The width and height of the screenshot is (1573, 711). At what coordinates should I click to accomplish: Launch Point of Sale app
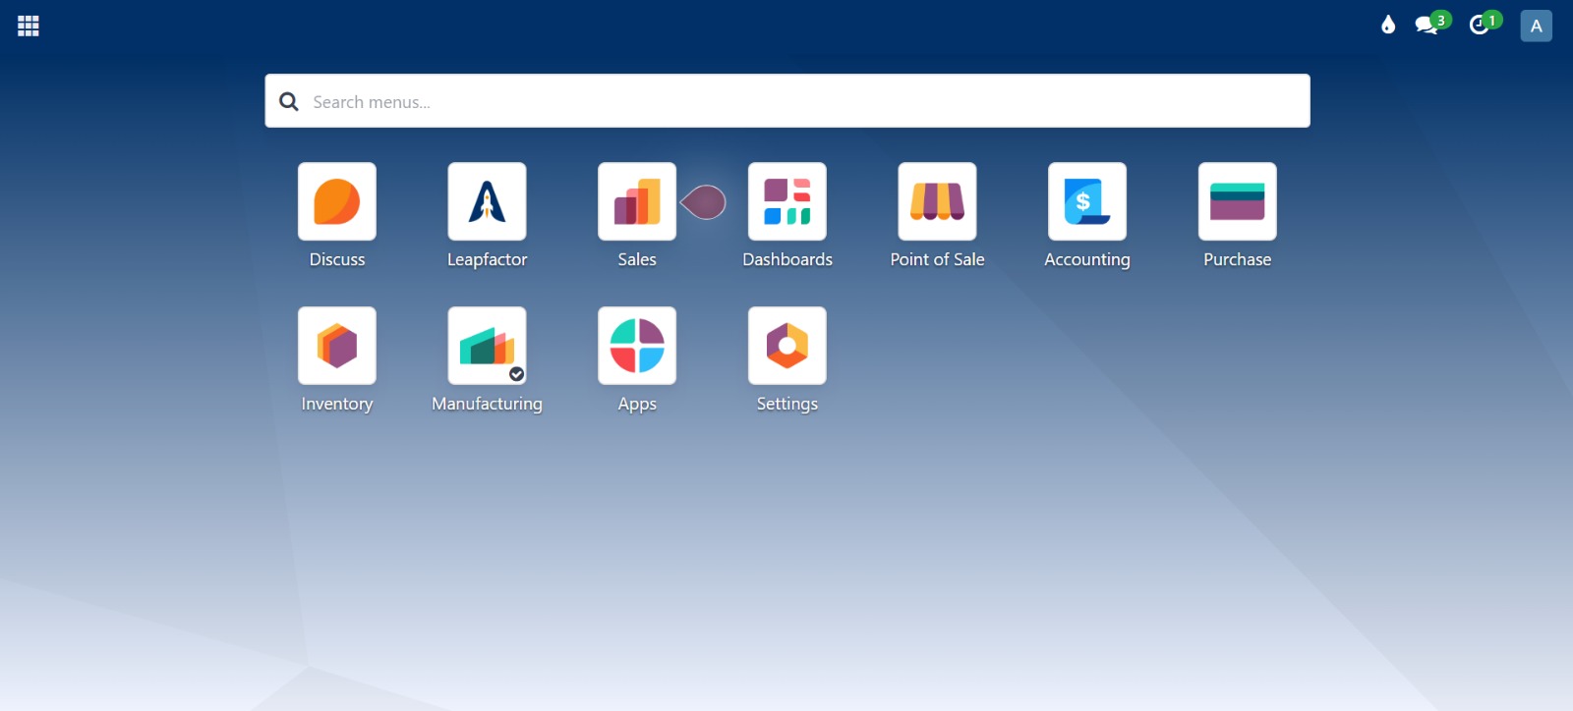[x=937, y=201]
